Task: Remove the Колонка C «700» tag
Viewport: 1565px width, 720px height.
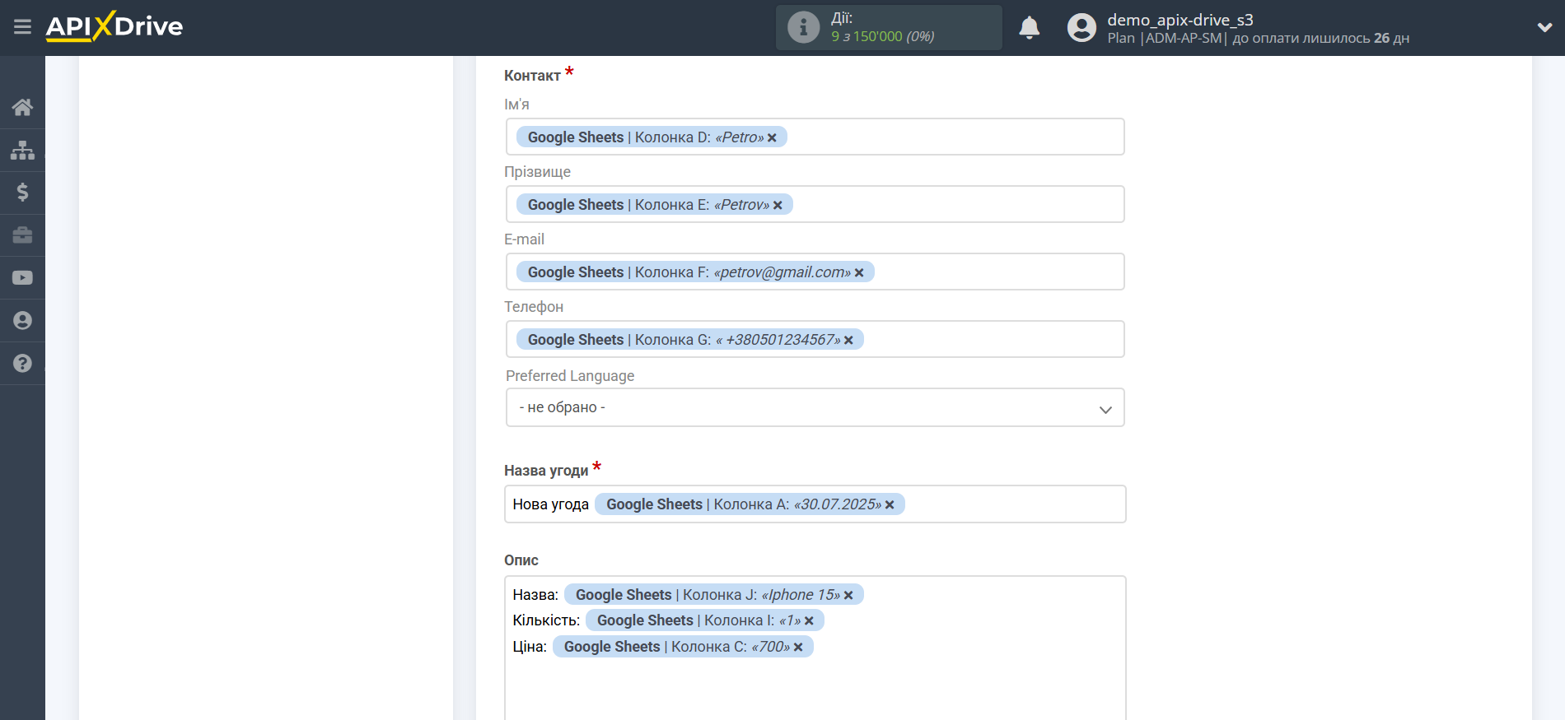Action: click(x=798, y=648)
